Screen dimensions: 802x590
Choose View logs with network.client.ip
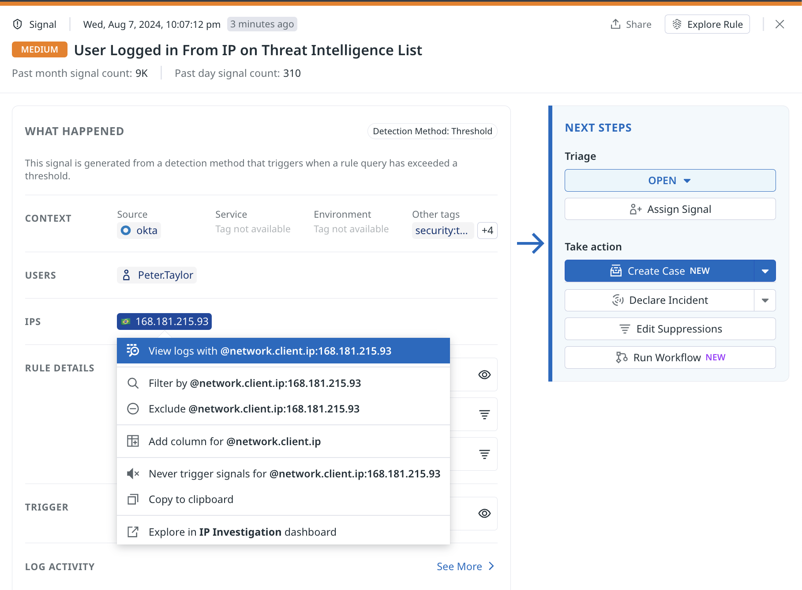[283, 351]
